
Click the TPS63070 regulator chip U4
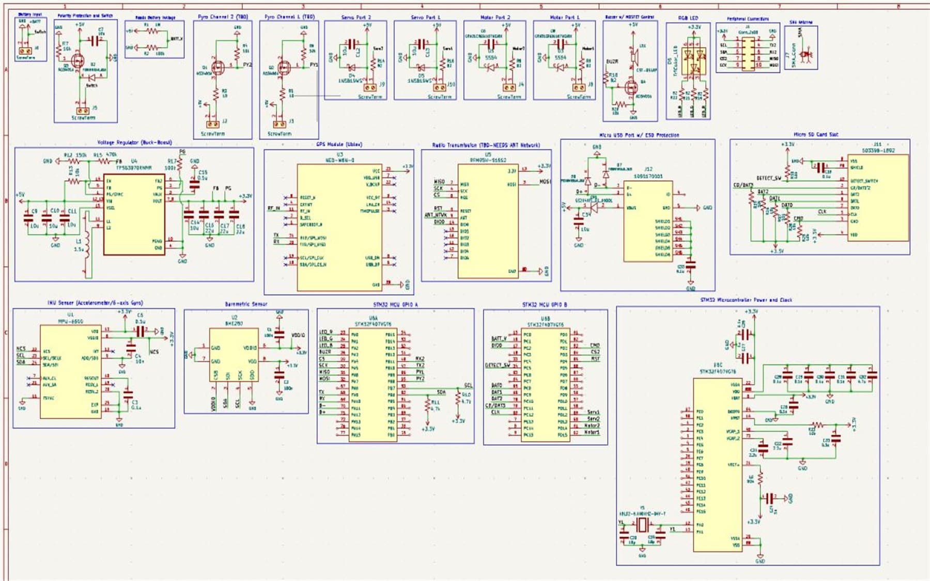[x=134, y=214]
